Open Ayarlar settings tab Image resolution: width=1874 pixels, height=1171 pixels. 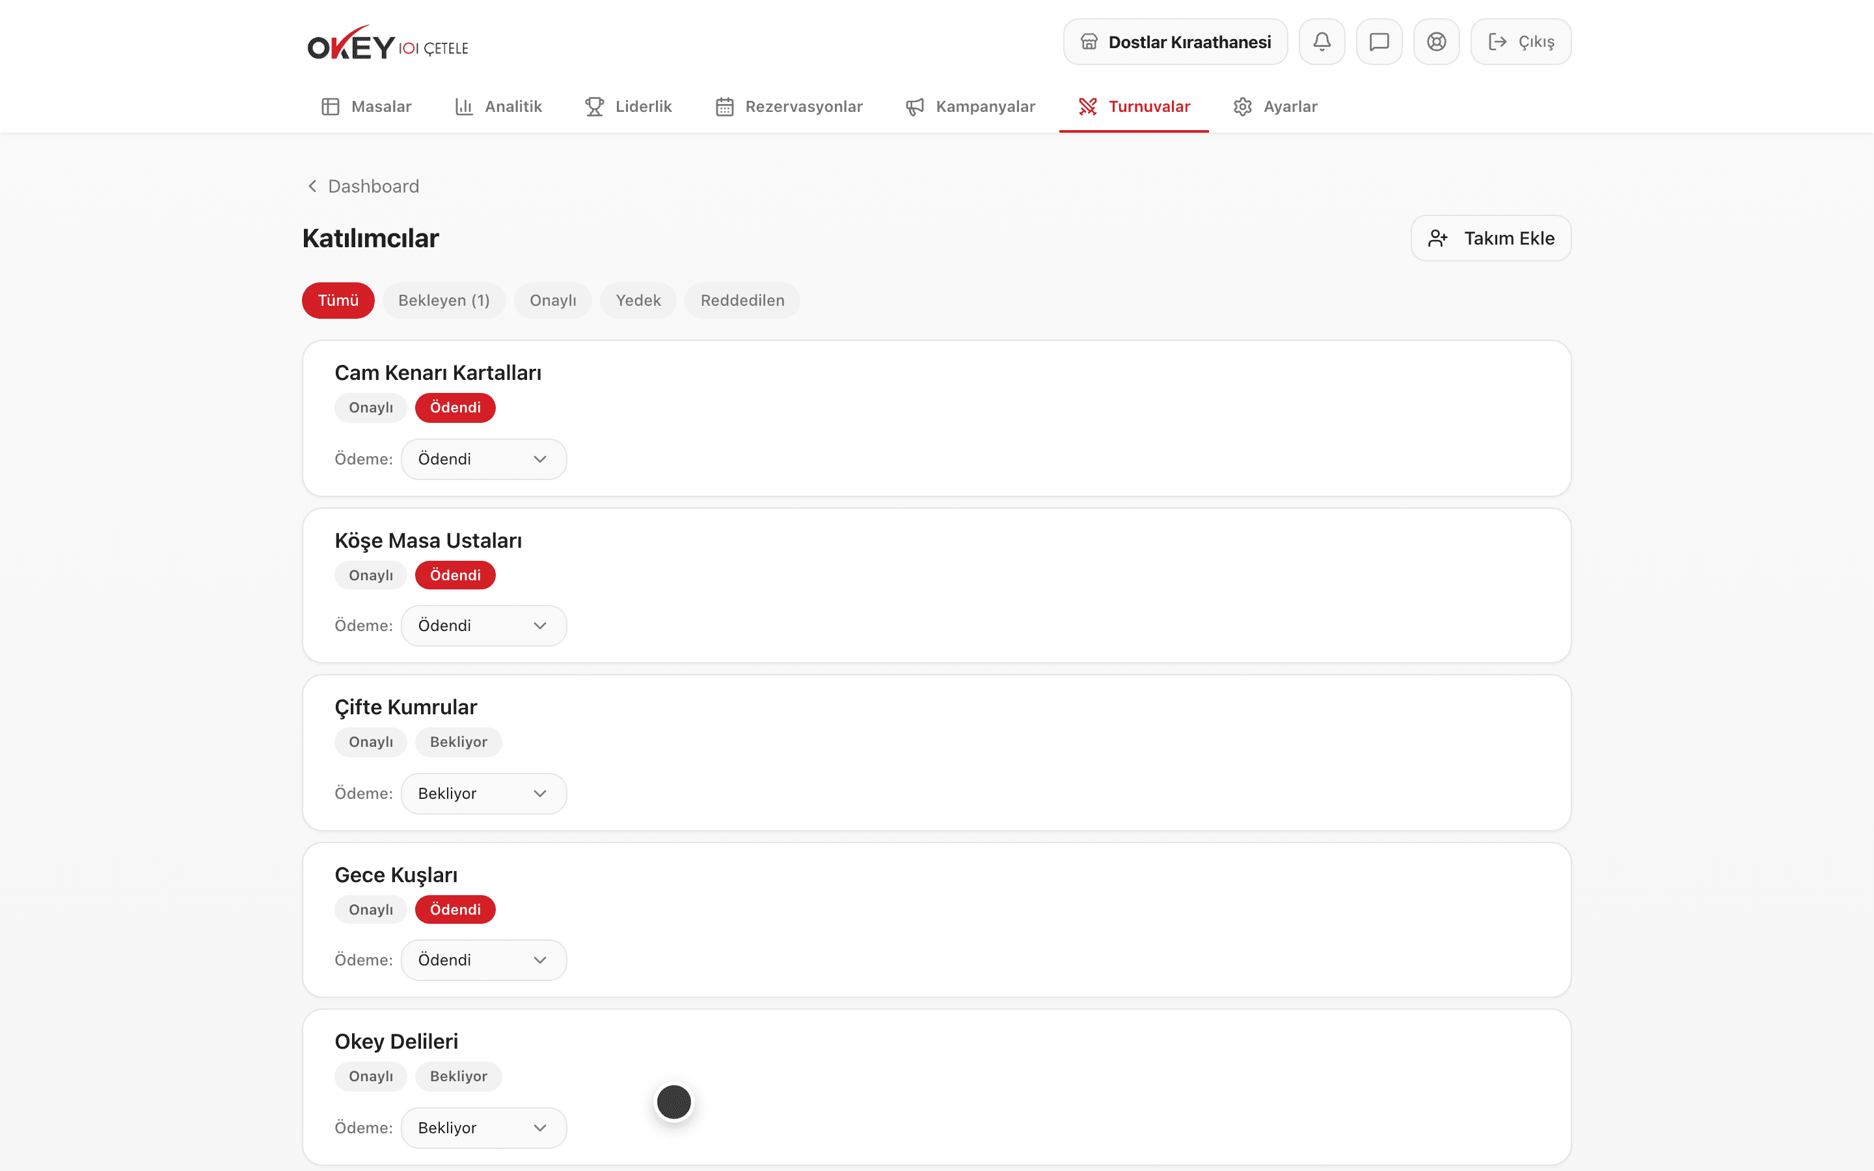coord(1275,106)
